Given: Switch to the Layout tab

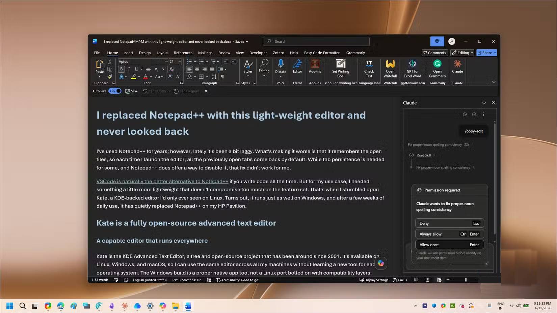Looking at the screenshot, I should (x=162, y=53).
